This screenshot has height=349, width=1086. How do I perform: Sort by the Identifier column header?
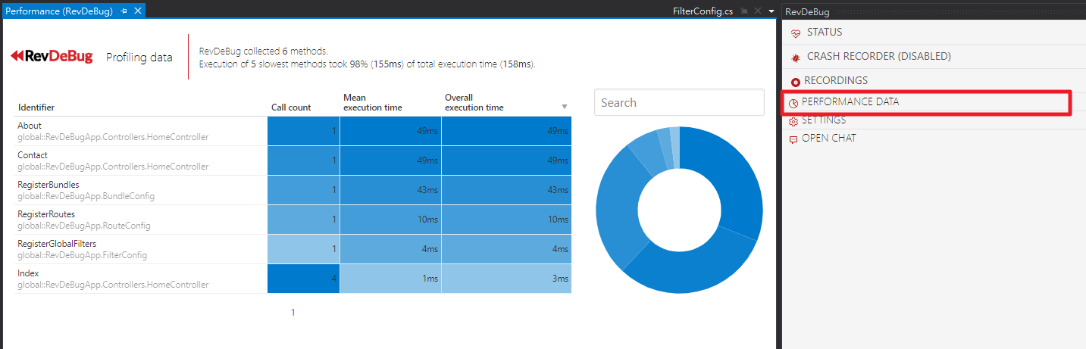pyautogui.click(x=36, y=108)
